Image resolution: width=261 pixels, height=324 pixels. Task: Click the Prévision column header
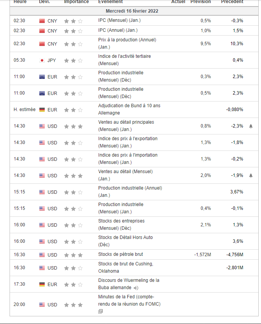click(201, 2)
